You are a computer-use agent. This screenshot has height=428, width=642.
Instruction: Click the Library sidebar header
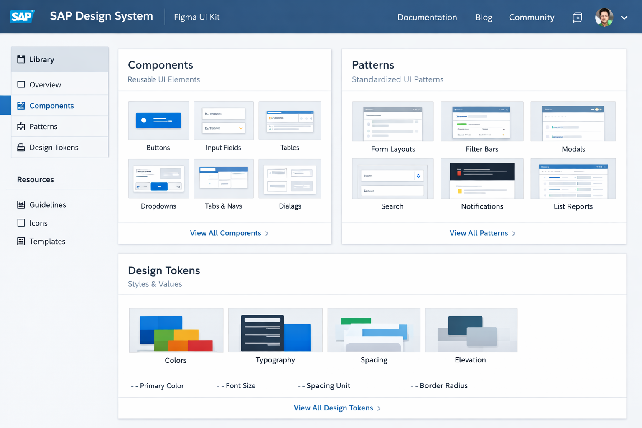pos(60,59)
